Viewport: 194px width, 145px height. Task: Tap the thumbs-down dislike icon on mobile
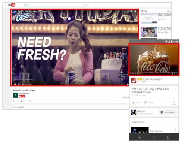[145, 103]
